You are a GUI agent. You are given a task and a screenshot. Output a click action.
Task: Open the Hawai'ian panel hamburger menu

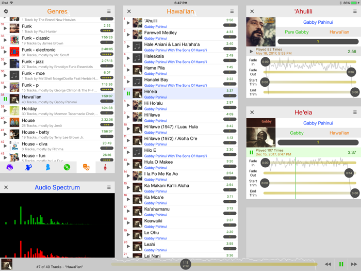click(x=232, y=11)
